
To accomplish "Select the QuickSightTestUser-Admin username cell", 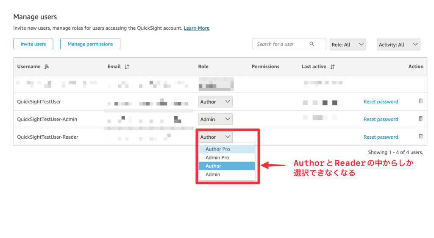I will [47, 119].
